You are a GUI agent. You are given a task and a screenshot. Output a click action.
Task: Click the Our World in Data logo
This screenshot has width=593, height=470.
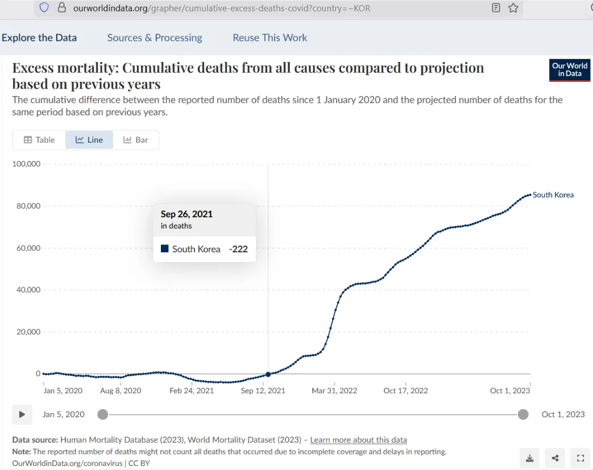(570, 70)
